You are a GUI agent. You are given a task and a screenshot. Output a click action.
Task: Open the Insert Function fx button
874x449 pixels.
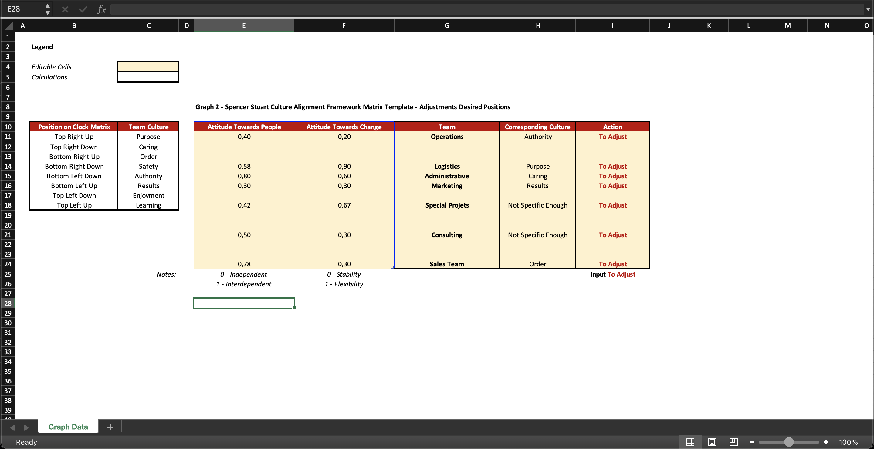[x=101, y=9]
